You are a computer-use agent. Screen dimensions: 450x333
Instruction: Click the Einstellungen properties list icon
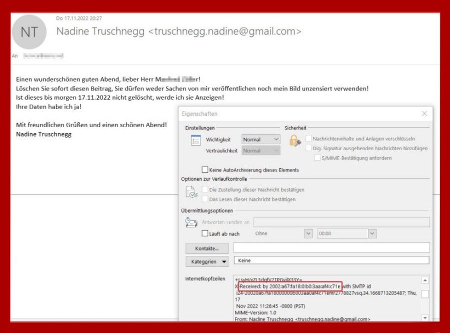point(196,141)
